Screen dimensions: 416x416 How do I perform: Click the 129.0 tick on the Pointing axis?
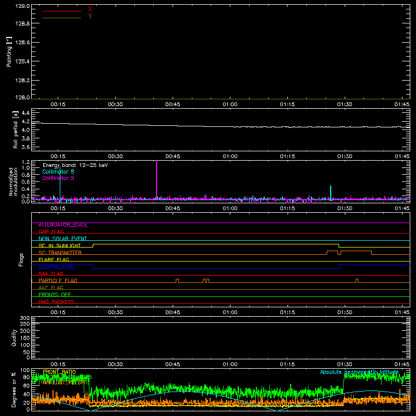click(x=22, y=6)
